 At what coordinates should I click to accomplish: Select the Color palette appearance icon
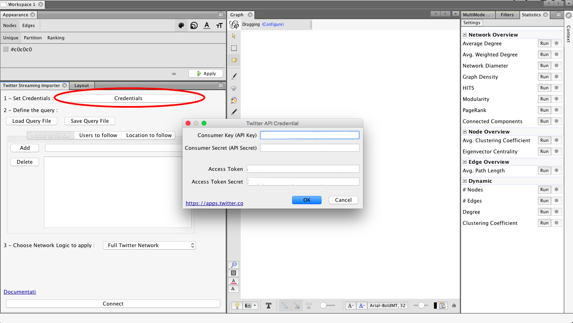pyautogui.click(x=181, y=25)
